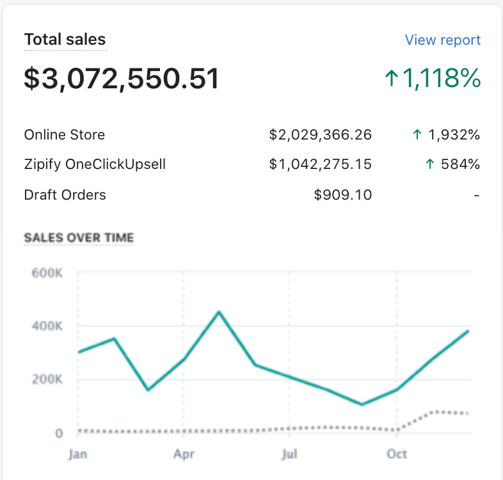503x480 pixels.
Task: Click the Zipify amount $1,042,275.15
Action: coord(320,164)
